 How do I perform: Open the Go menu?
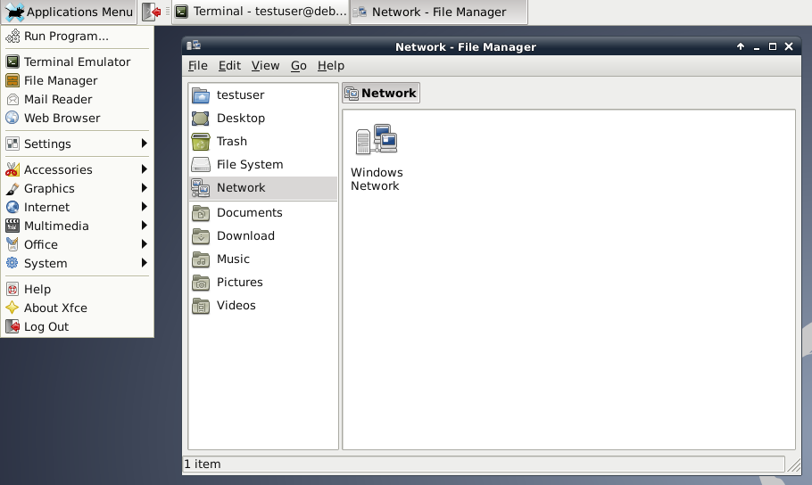pos(298,65)
